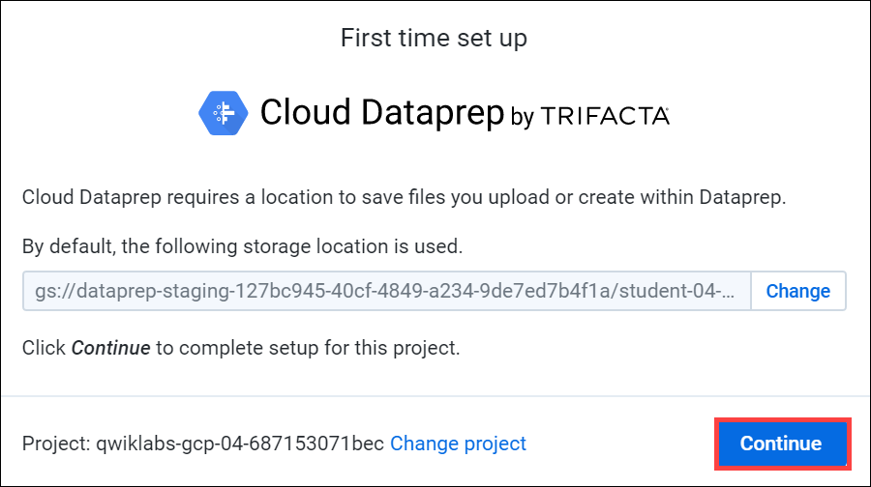Click the "complete setup for this project" instruction
The width and height of the screenshot is (871, 487).
tap(308, 347)
